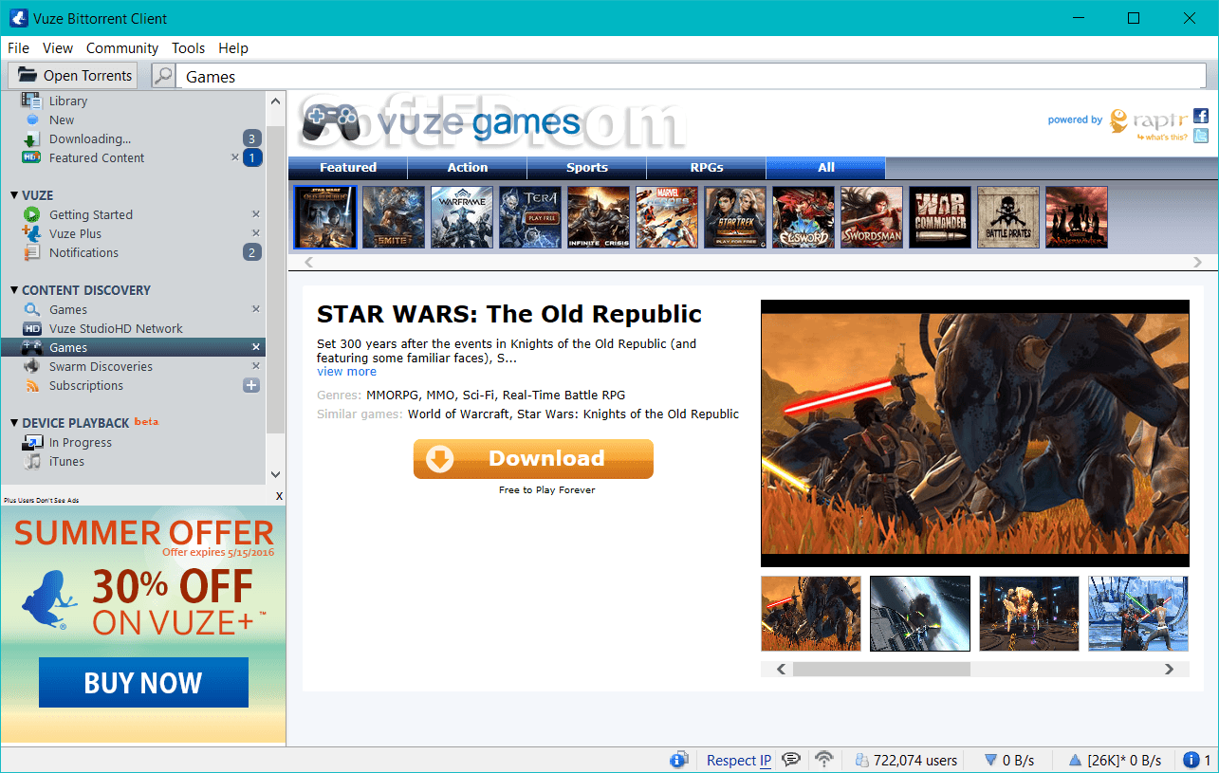Switch to the Sports games tab

click(587, 168)
